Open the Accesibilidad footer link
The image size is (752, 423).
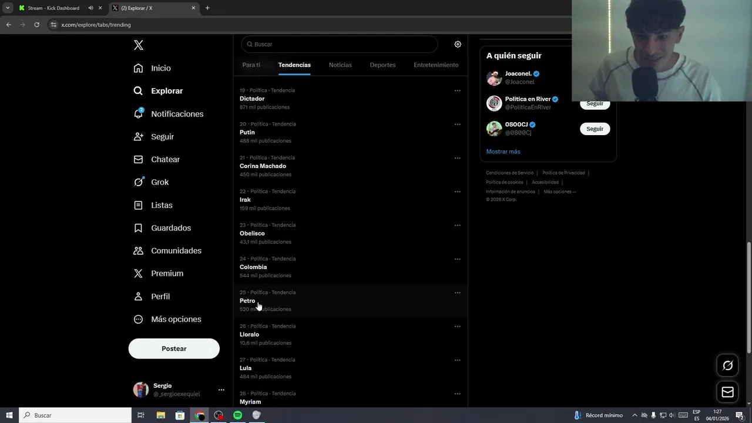545,182
